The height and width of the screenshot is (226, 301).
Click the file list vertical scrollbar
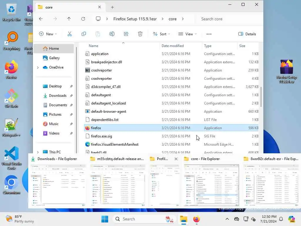tap(261, 97)
